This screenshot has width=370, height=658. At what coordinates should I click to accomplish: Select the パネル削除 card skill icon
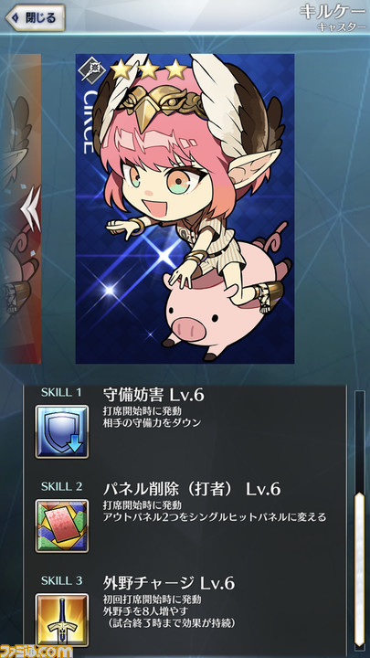[62, 525]
